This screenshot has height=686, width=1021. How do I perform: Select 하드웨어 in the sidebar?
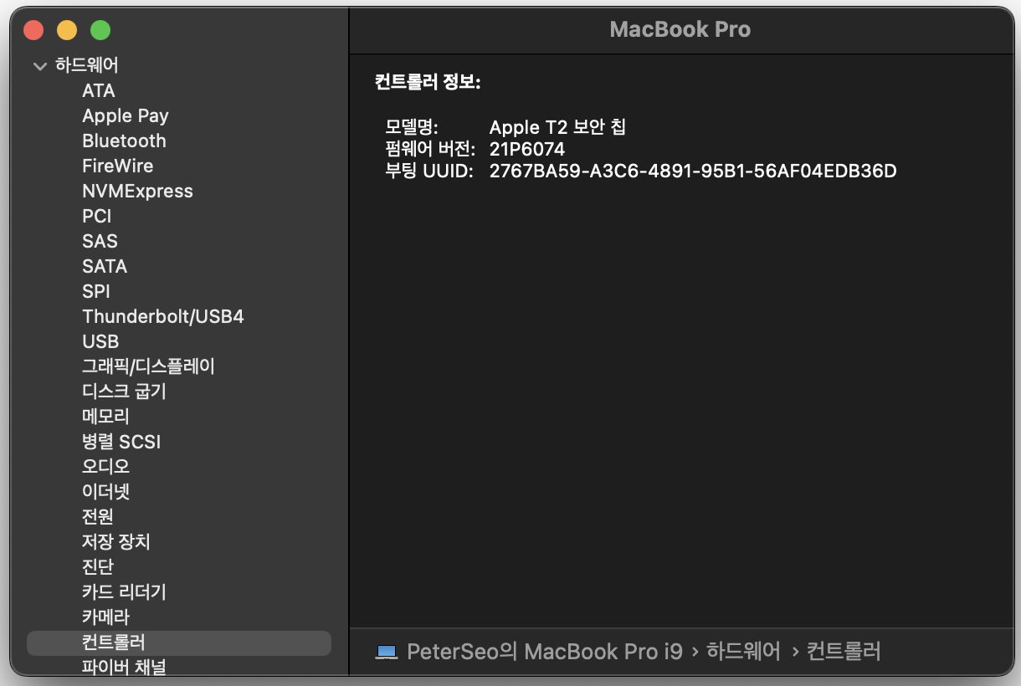[x=86, y=65]
